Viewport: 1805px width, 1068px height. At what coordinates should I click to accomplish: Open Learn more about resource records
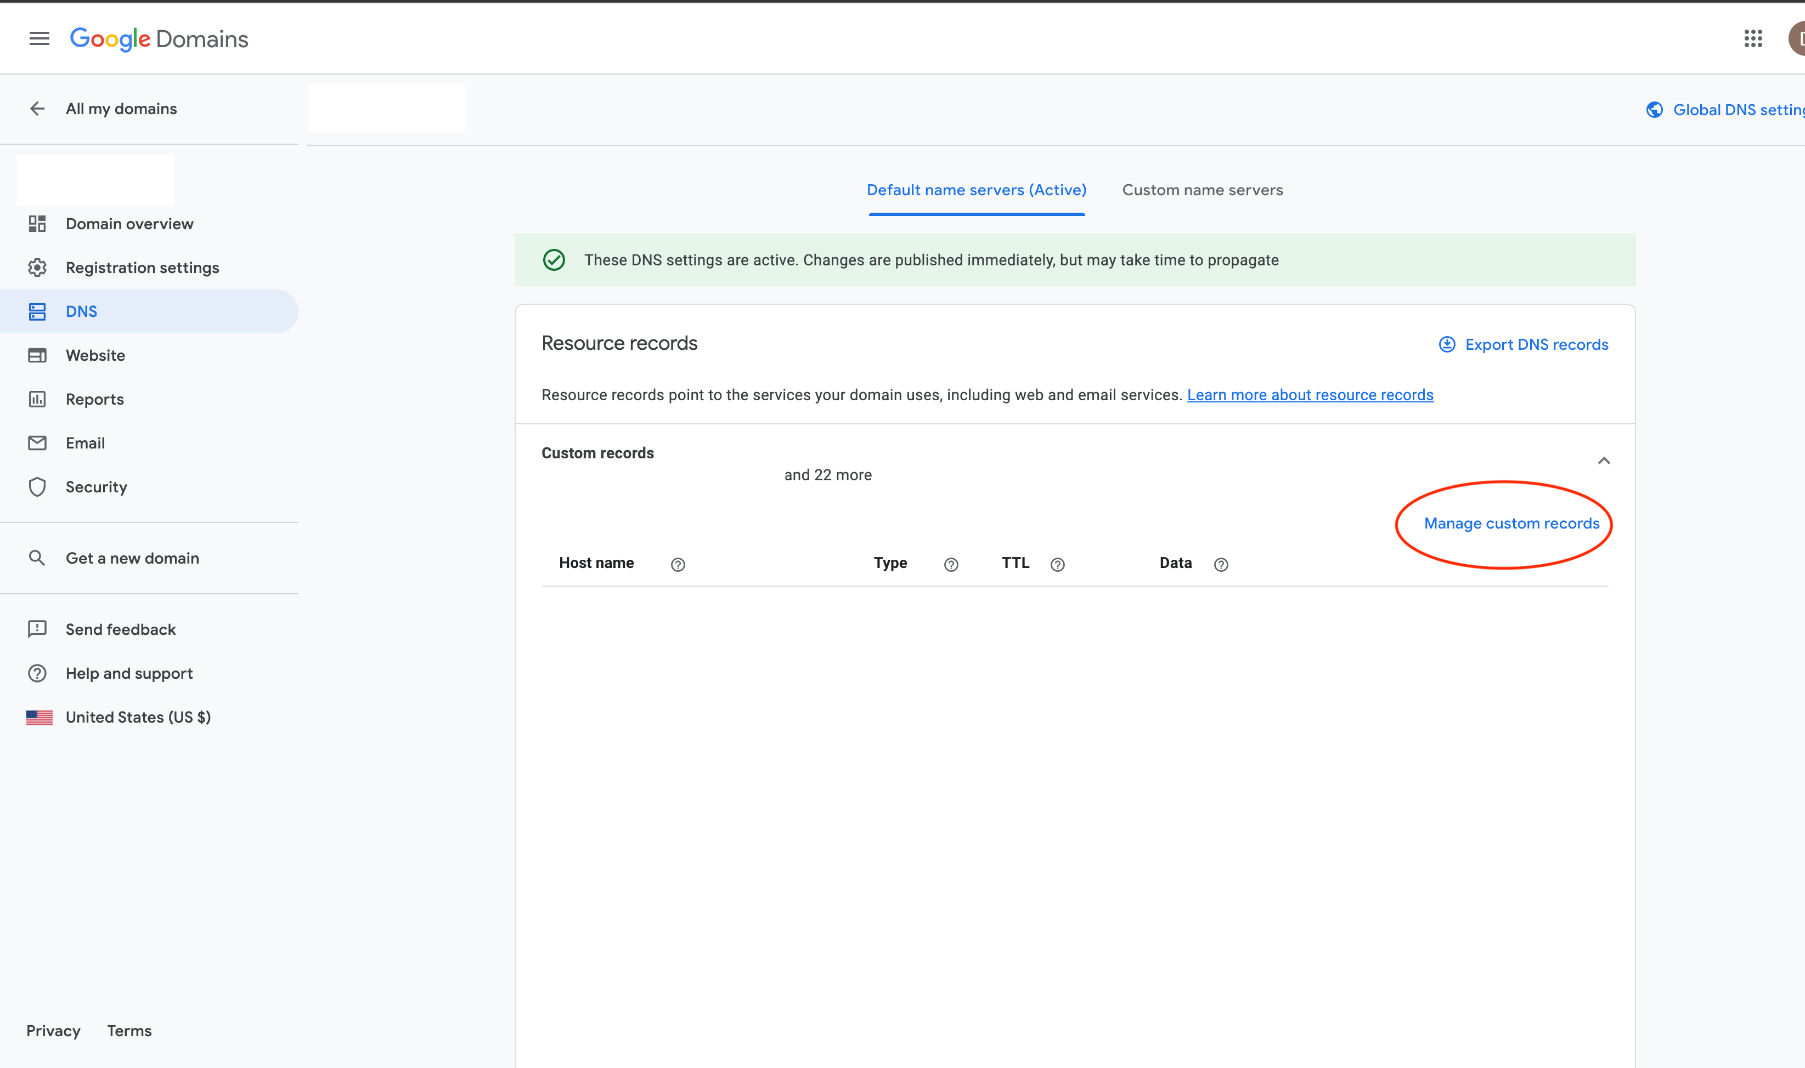1310,395
